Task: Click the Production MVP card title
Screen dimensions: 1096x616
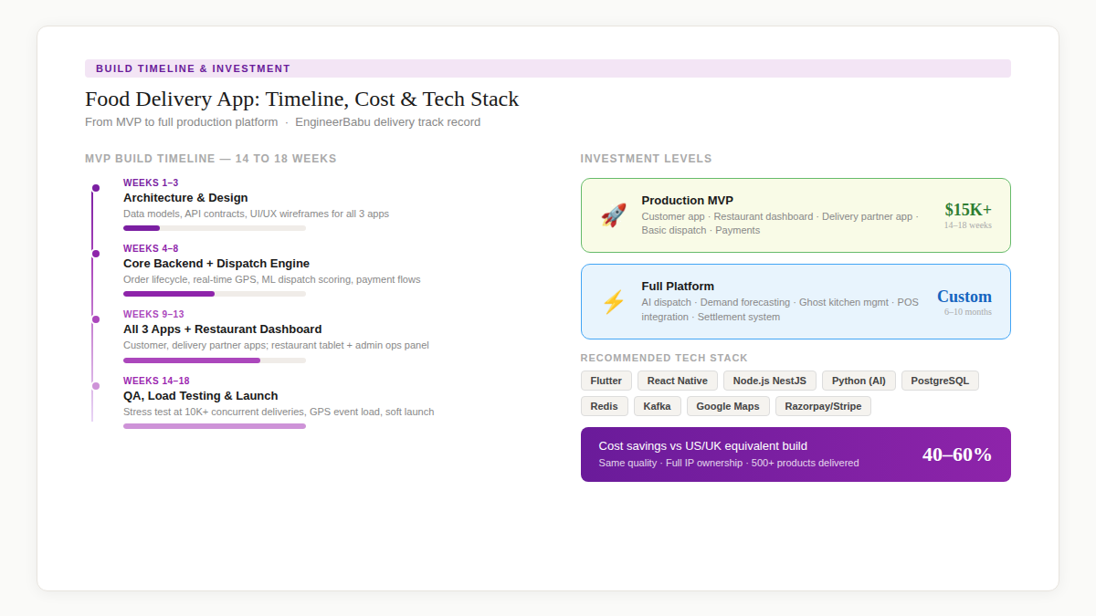Action: coord(687,201)
